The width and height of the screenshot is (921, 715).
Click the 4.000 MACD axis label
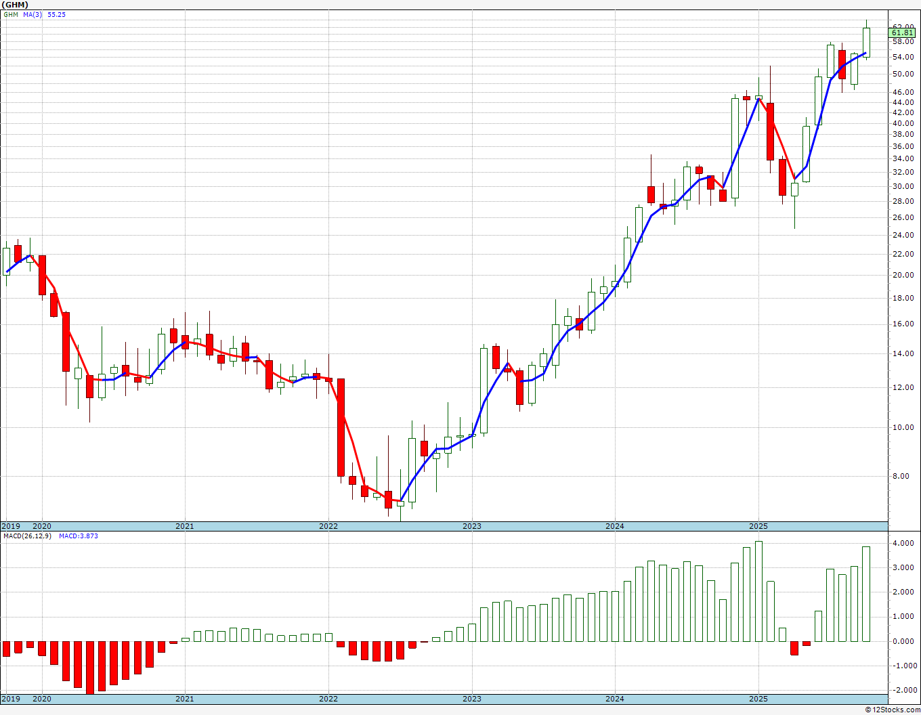(x=903, y=543)
